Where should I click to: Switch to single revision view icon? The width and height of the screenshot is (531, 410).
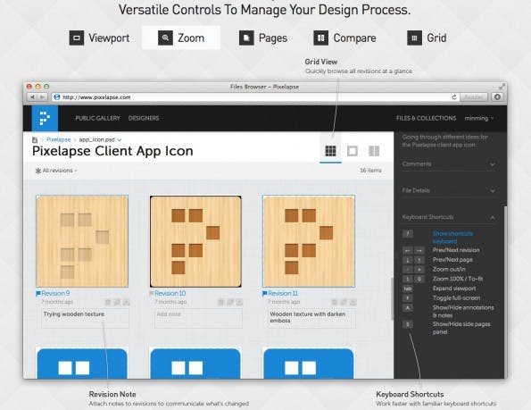[353, 151]
